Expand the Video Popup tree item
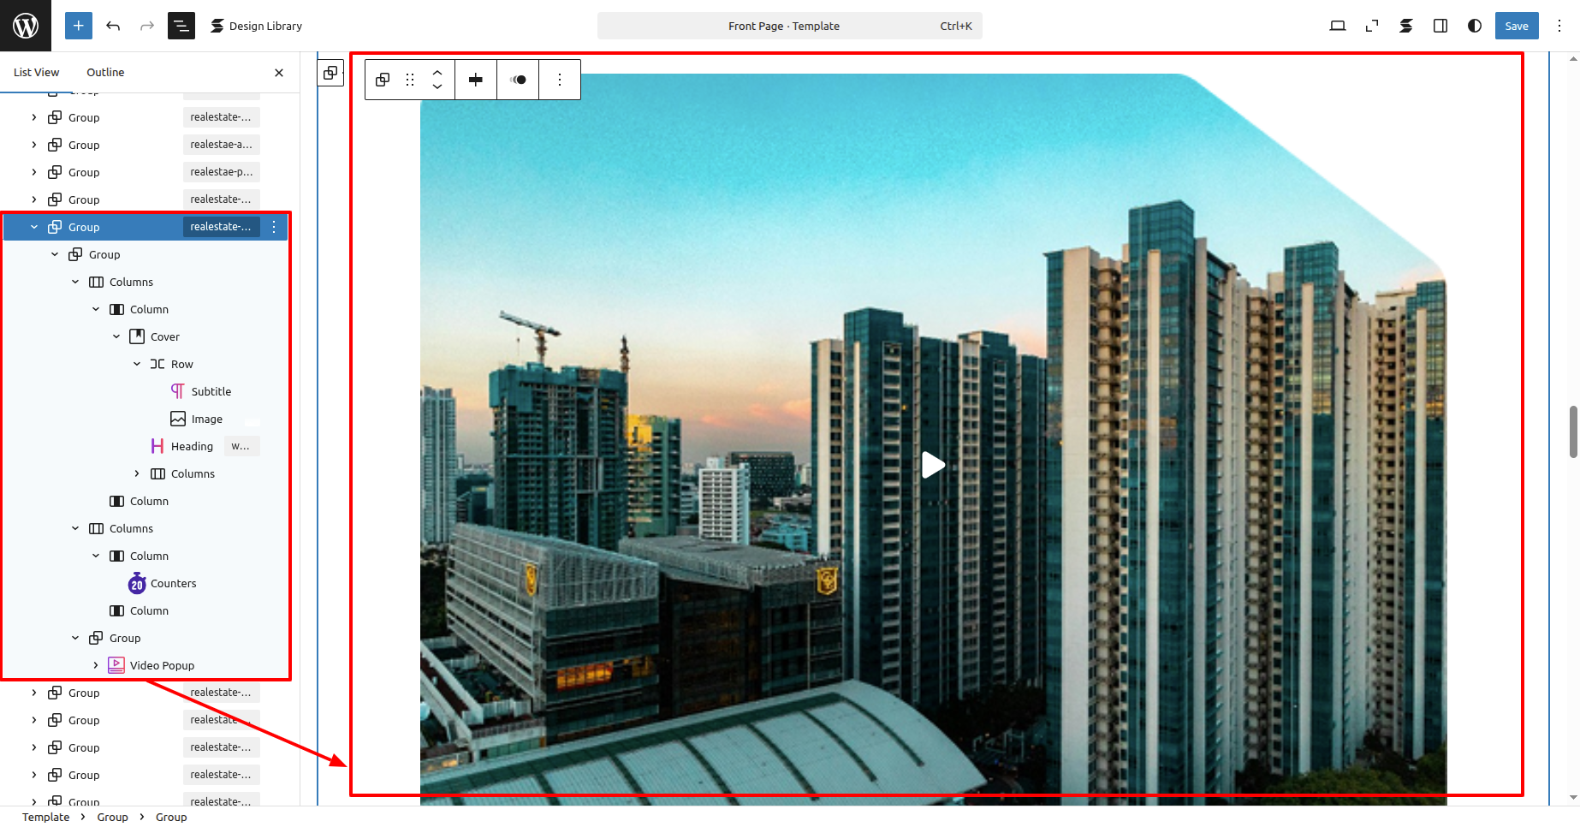The height and width of the screenshot is (827, 1580). pyautogui.click(x=96, y=665)
